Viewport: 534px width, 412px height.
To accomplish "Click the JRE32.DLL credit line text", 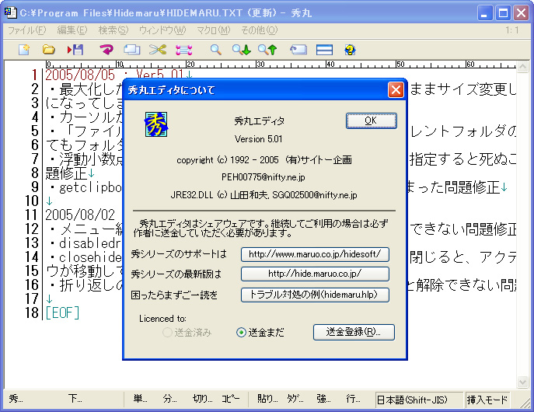I will (264, 195).
